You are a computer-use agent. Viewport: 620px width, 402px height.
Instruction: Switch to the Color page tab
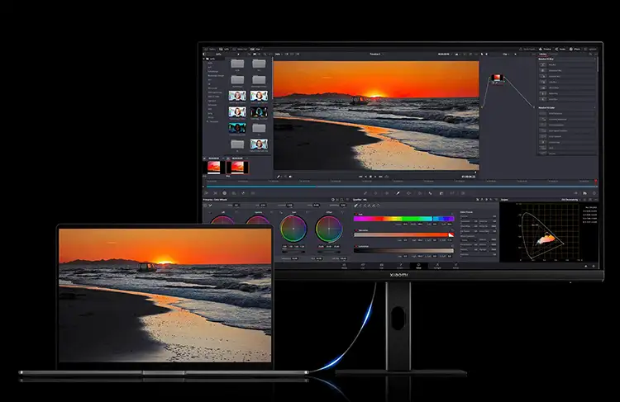[419, 267]
